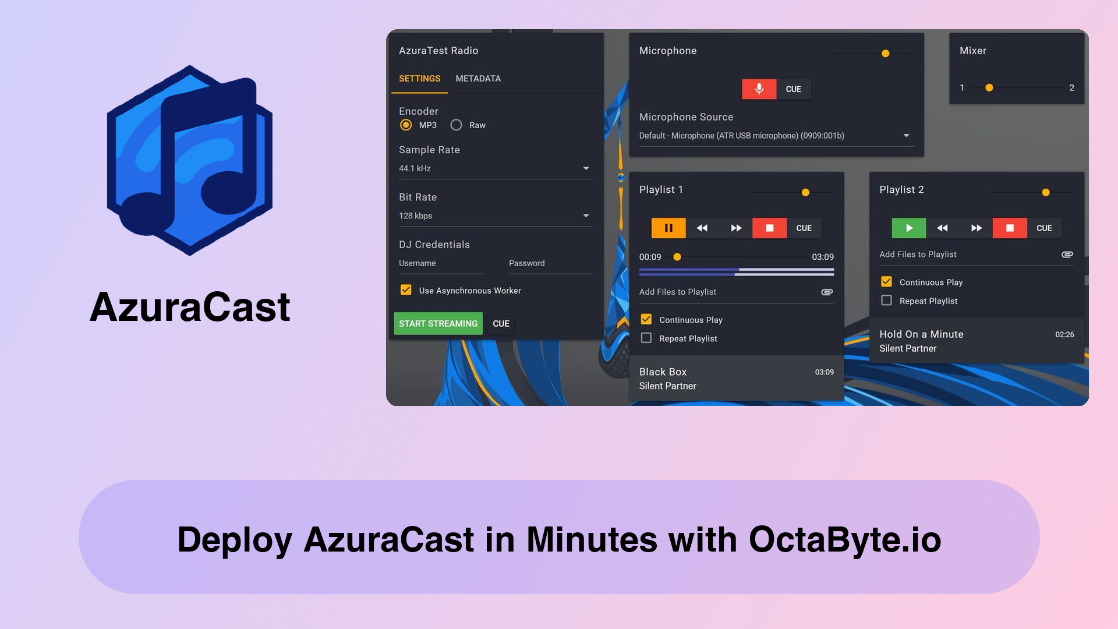
Task: Click the play icon on Playlist 2
Action: click(908, 228)
